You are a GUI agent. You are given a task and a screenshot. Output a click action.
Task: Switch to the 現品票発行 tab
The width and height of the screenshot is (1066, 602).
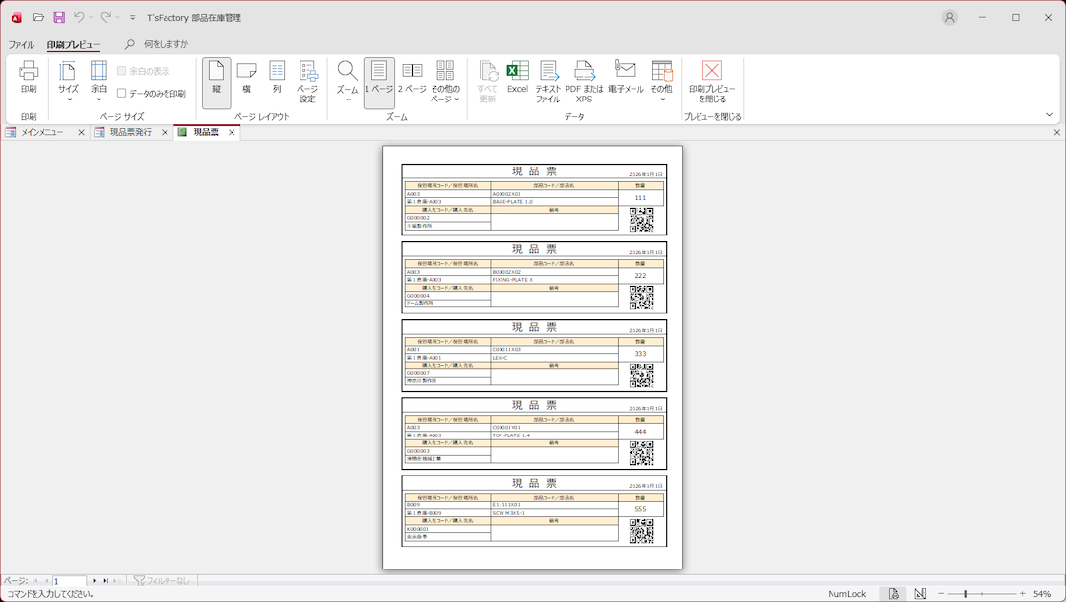pos(130,132)
